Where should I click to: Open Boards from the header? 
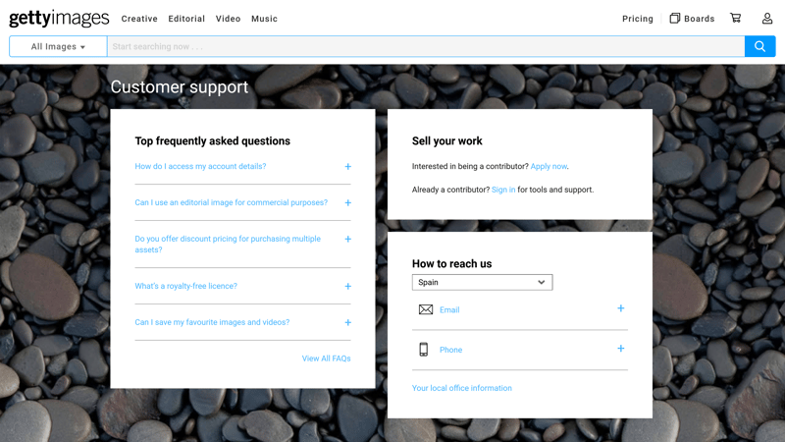pos(692,19)
